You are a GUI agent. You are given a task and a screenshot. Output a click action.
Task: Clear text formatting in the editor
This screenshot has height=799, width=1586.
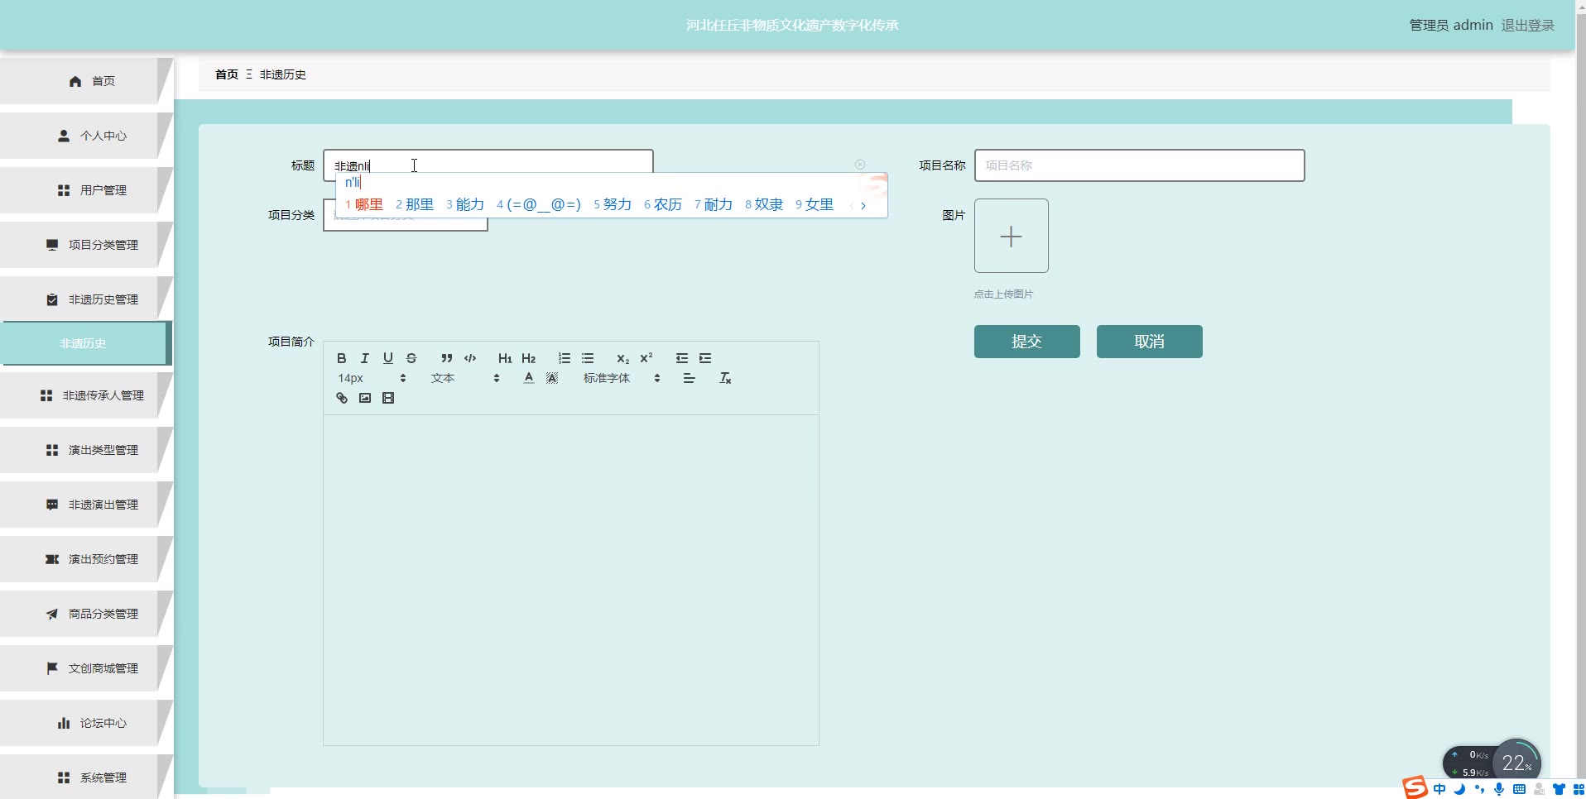pyautogui.click(x=725, y=378)
